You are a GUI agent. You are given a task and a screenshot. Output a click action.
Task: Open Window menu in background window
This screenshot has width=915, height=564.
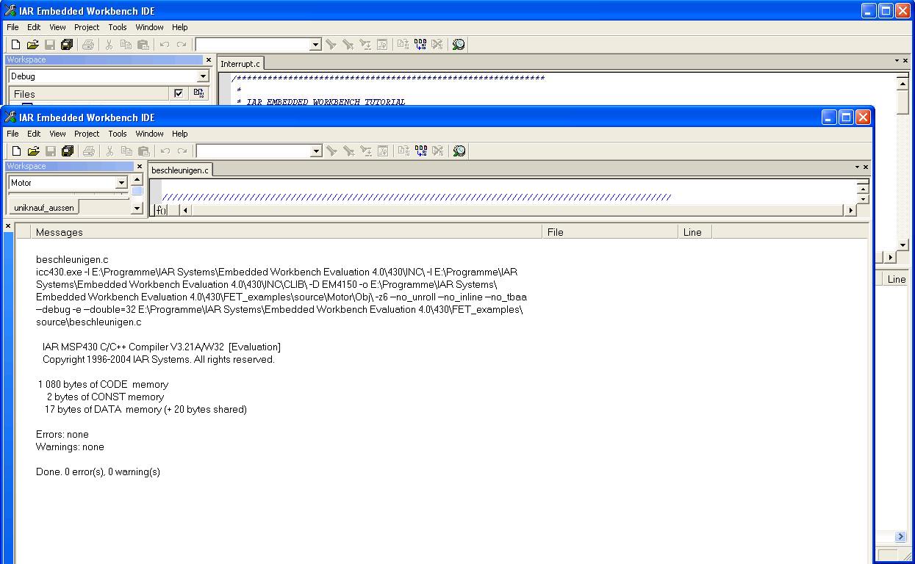click(150, 27)
